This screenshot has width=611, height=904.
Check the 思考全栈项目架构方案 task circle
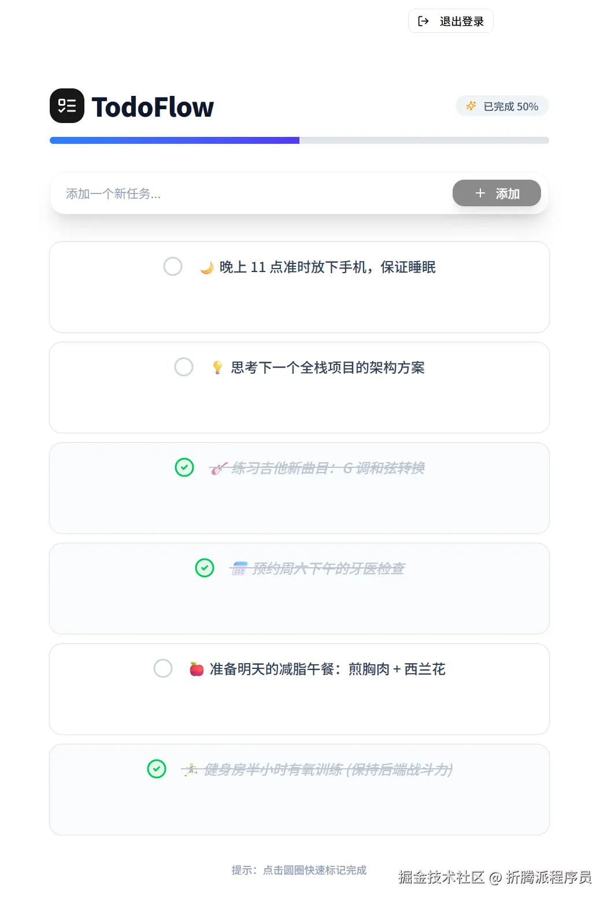pos(184,367)
